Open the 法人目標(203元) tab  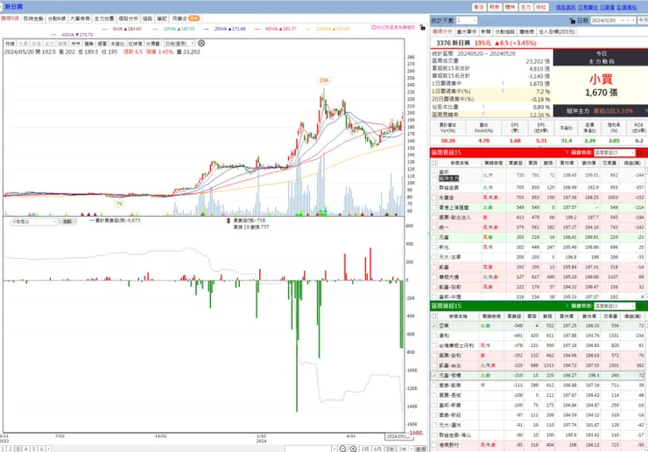pos(557,31)
